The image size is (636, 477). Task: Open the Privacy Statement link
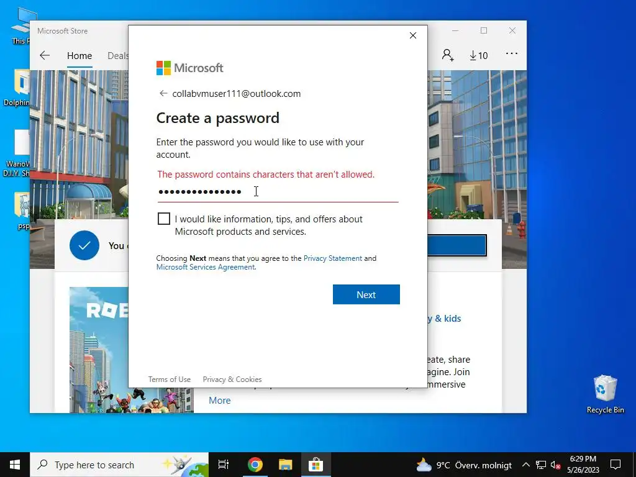click(333, 258)
